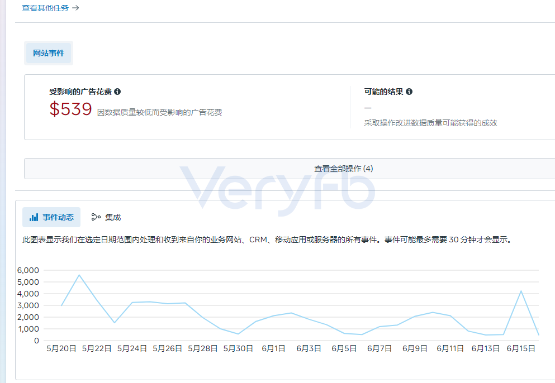
Task: Click info icon next to 可能的结果
Action: pyautogui.click(x=409, y=92)
